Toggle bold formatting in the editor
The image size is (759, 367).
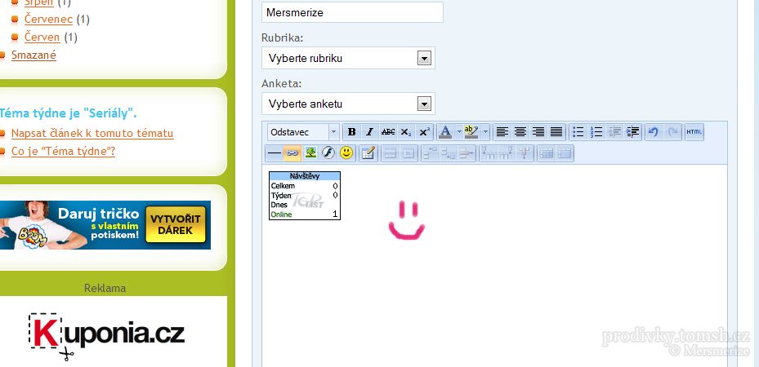(352, 132)
